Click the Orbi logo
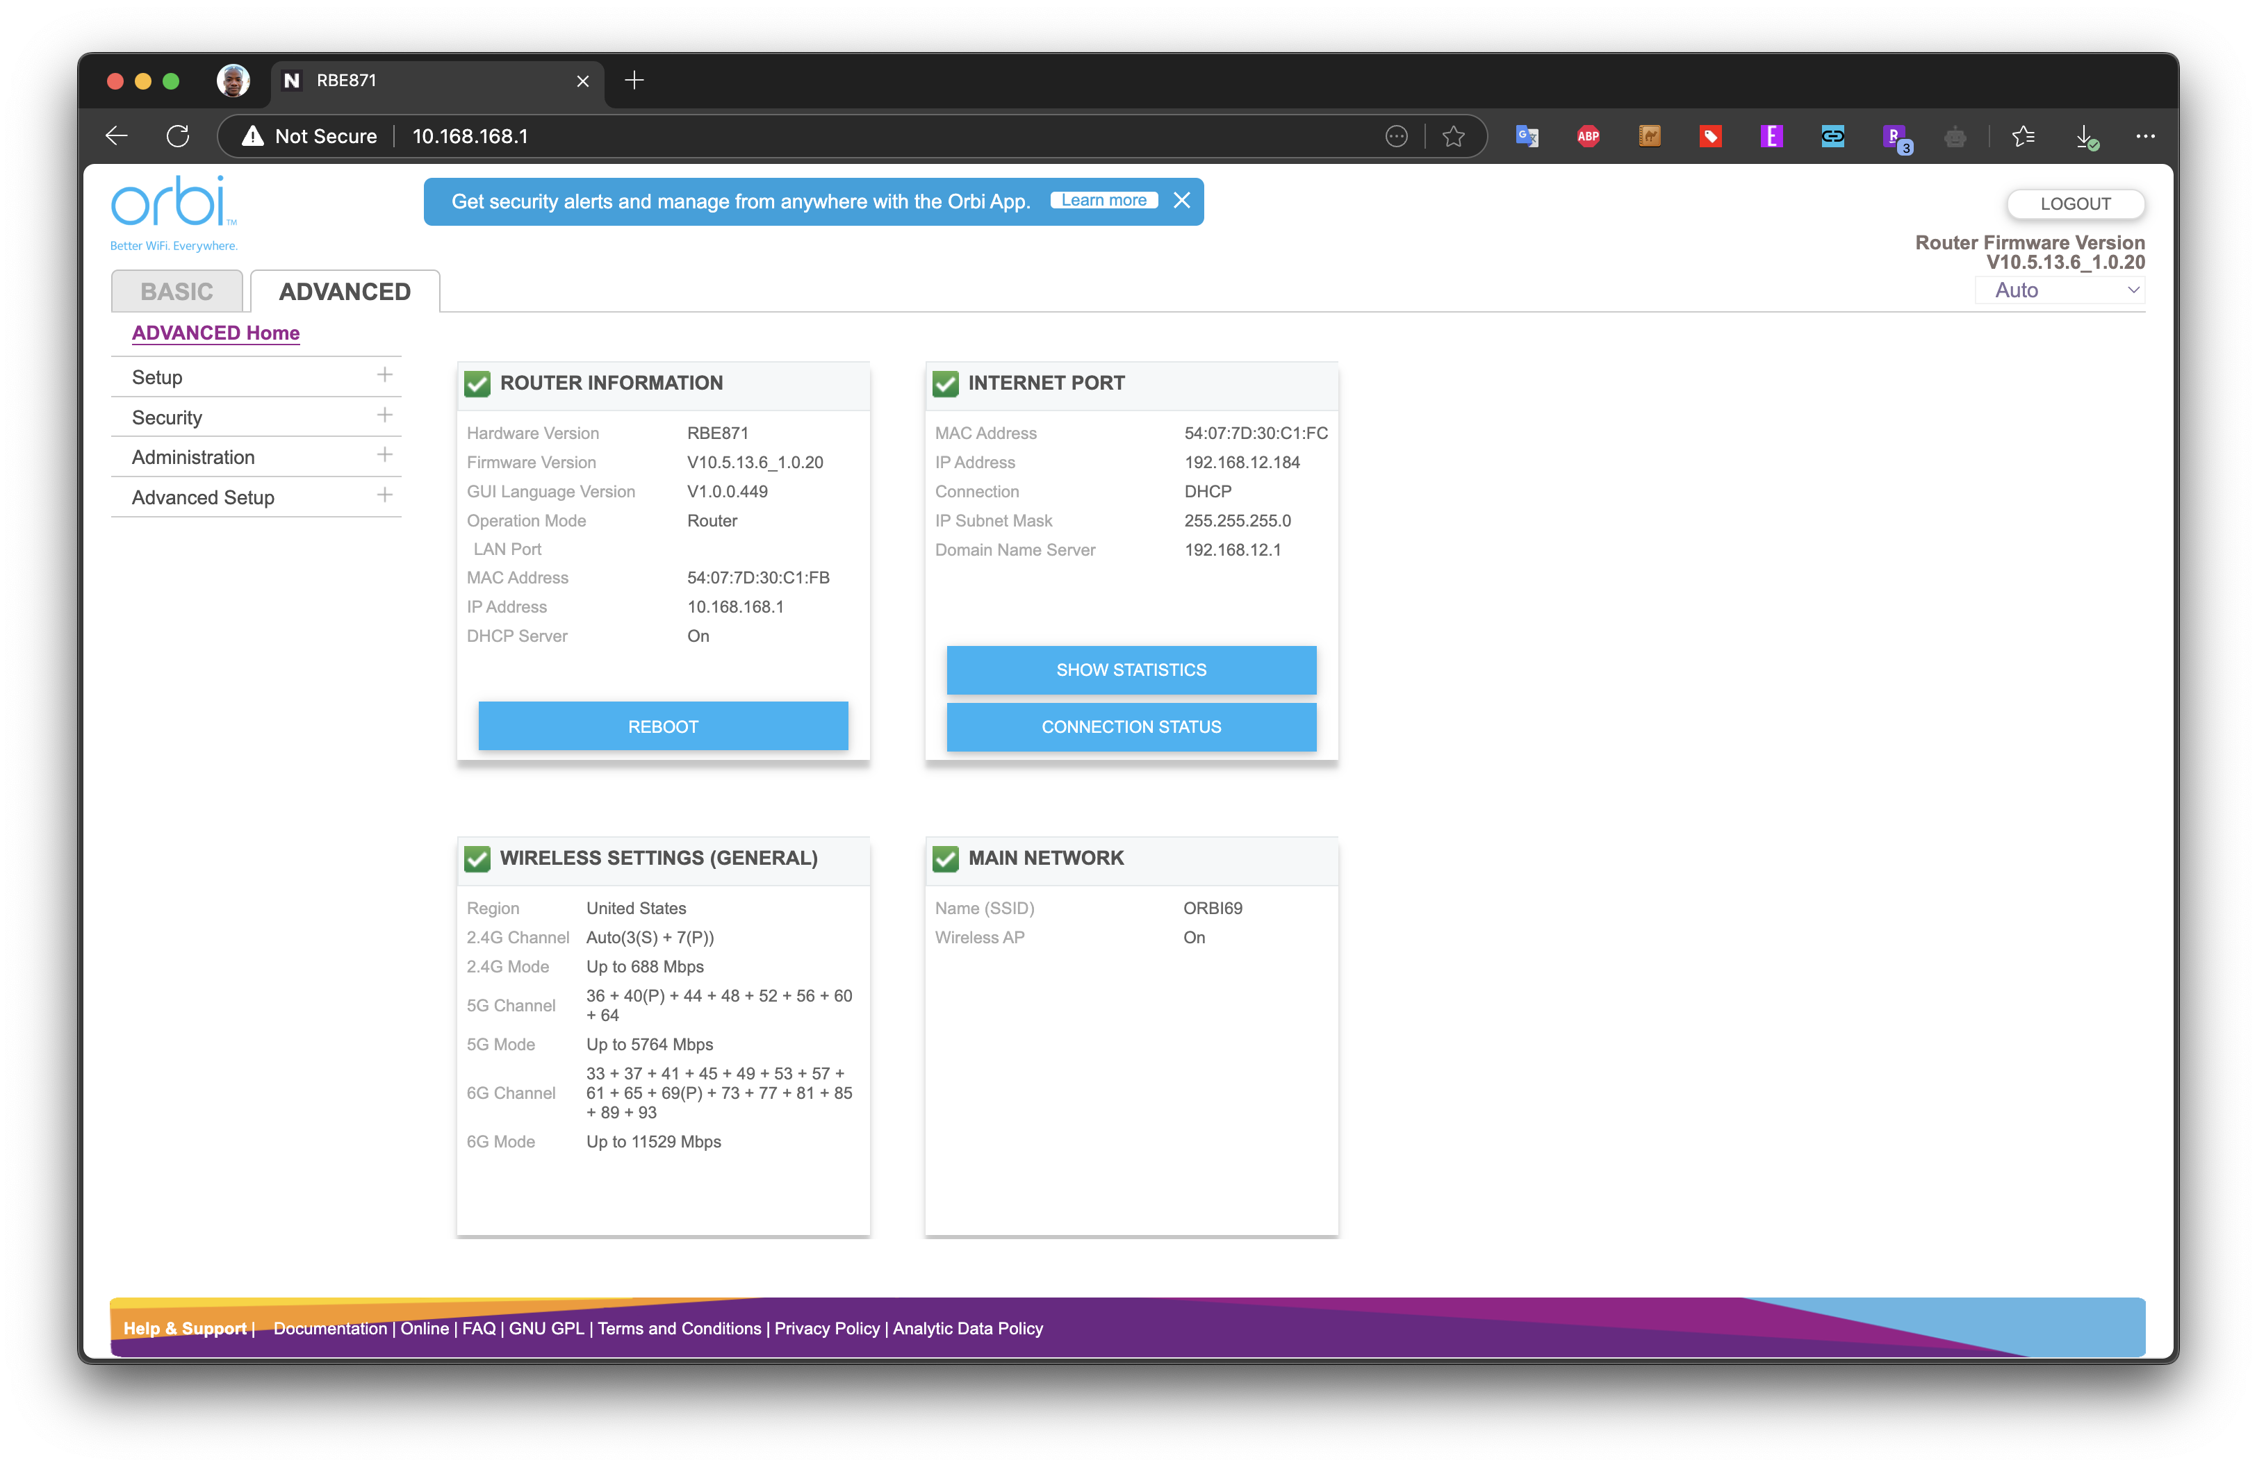The image size is (2257, 1467). coord(174,213)
